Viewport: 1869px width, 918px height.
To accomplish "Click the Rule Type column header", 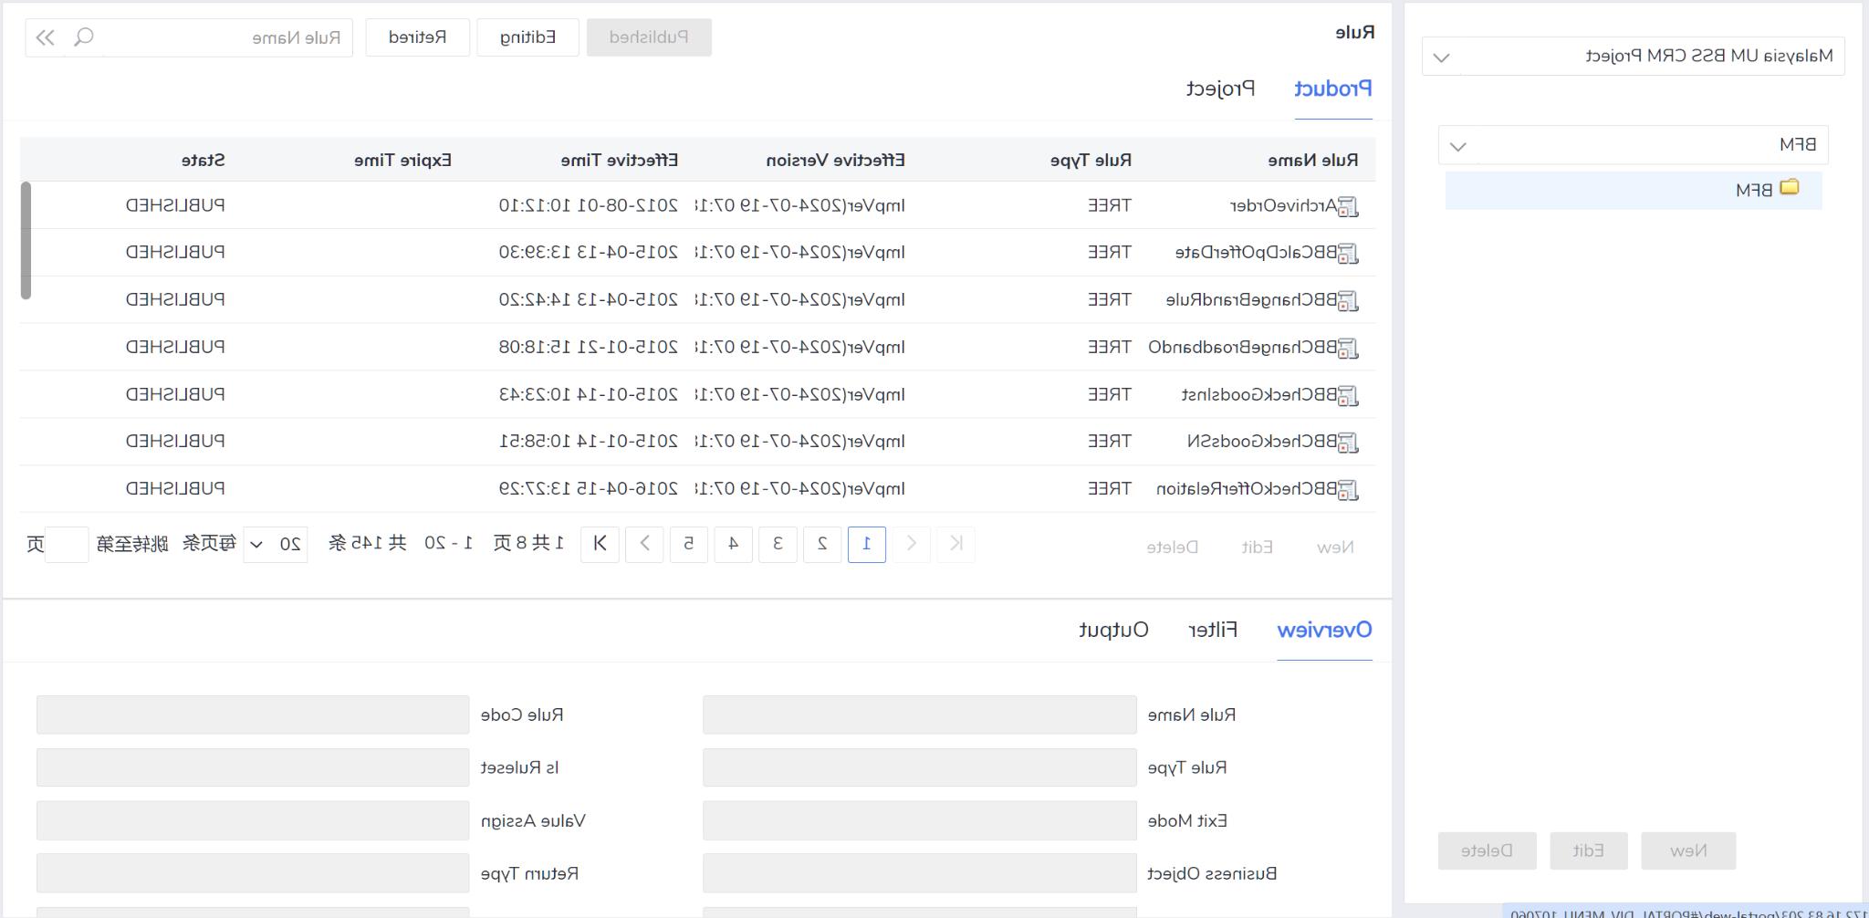I will coord(1091,161).
